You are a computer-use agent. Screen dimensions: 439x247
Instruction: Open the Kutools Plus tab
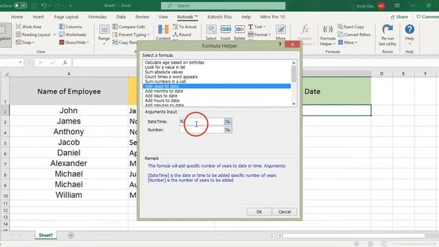[x=219, y=16]
